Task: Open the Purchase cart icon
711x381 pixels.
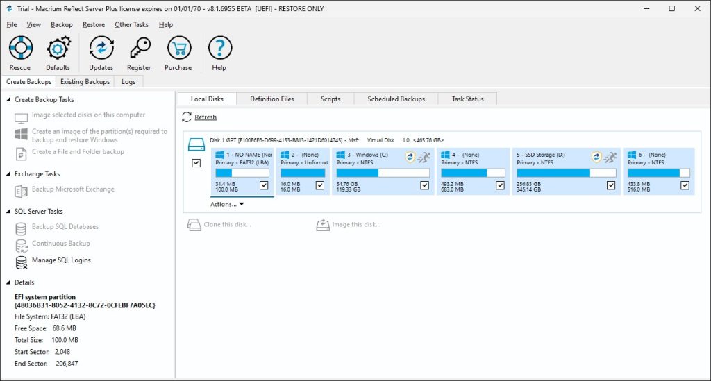Action: tap(178, 48)
